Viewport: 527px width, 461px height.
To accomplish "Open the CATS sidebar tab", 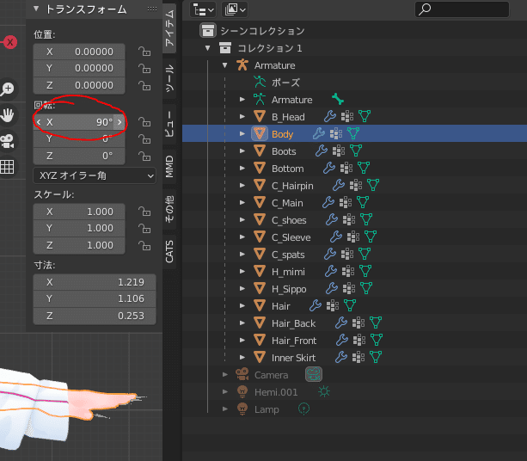I will click(169, 251).
